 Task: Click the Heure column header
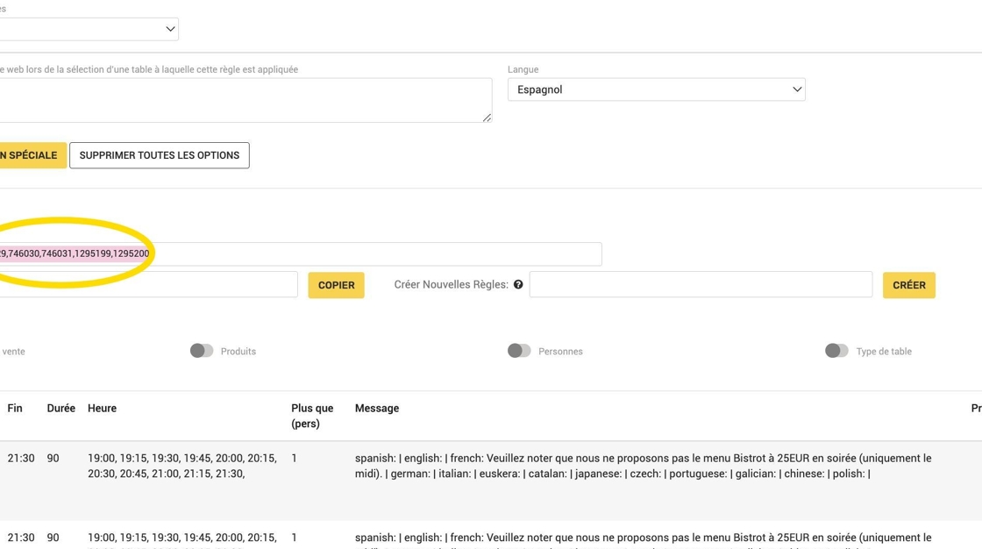point(102,409)
